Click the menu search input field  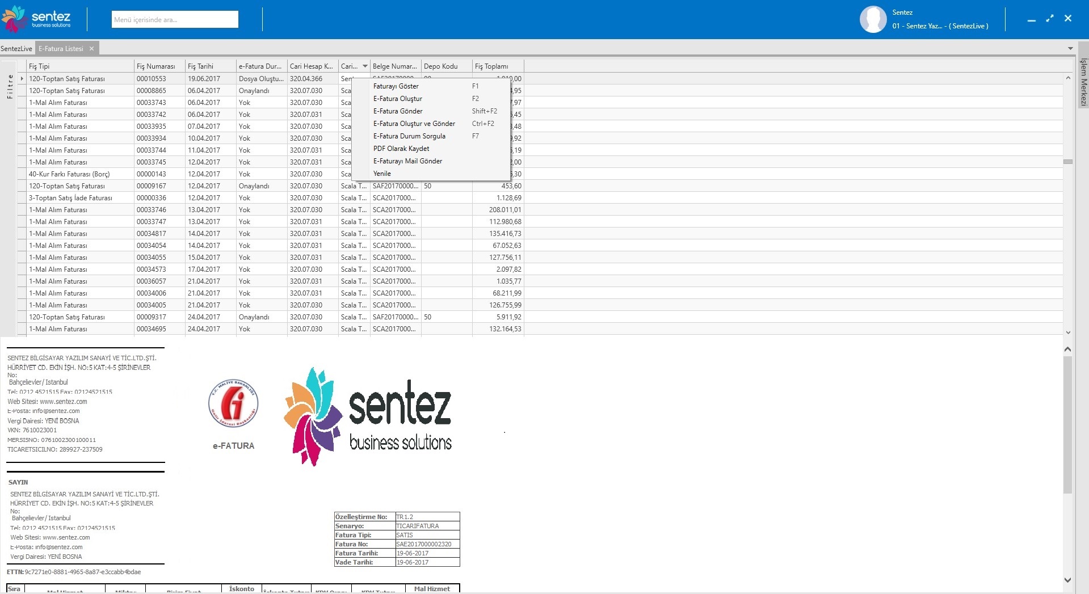tap(175, 19)
